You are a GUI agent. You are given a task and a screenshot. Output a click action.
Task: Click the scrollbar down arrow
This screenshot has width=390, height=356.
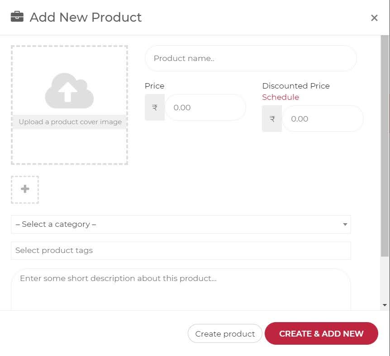(x=385, y=305)
